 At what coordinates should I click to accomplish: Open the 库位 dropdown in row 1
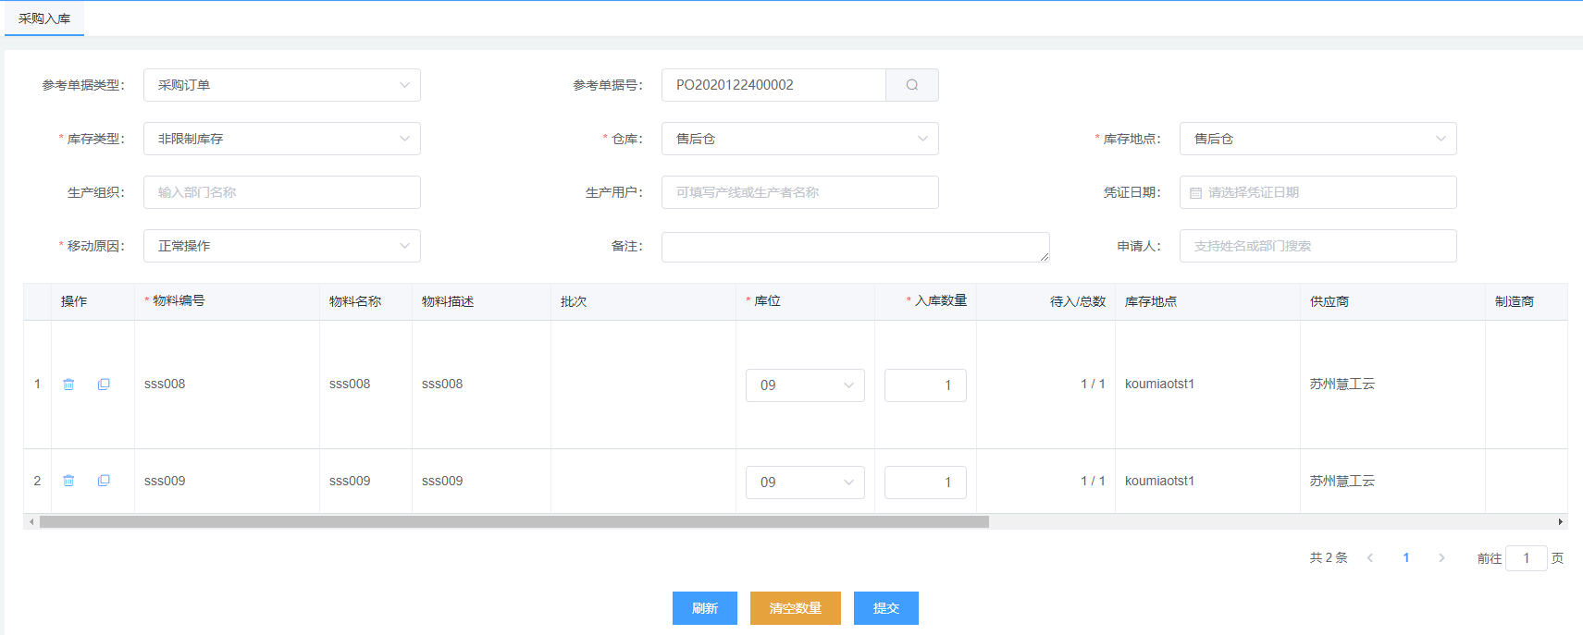pyautogui.click(x=805, y=385)
